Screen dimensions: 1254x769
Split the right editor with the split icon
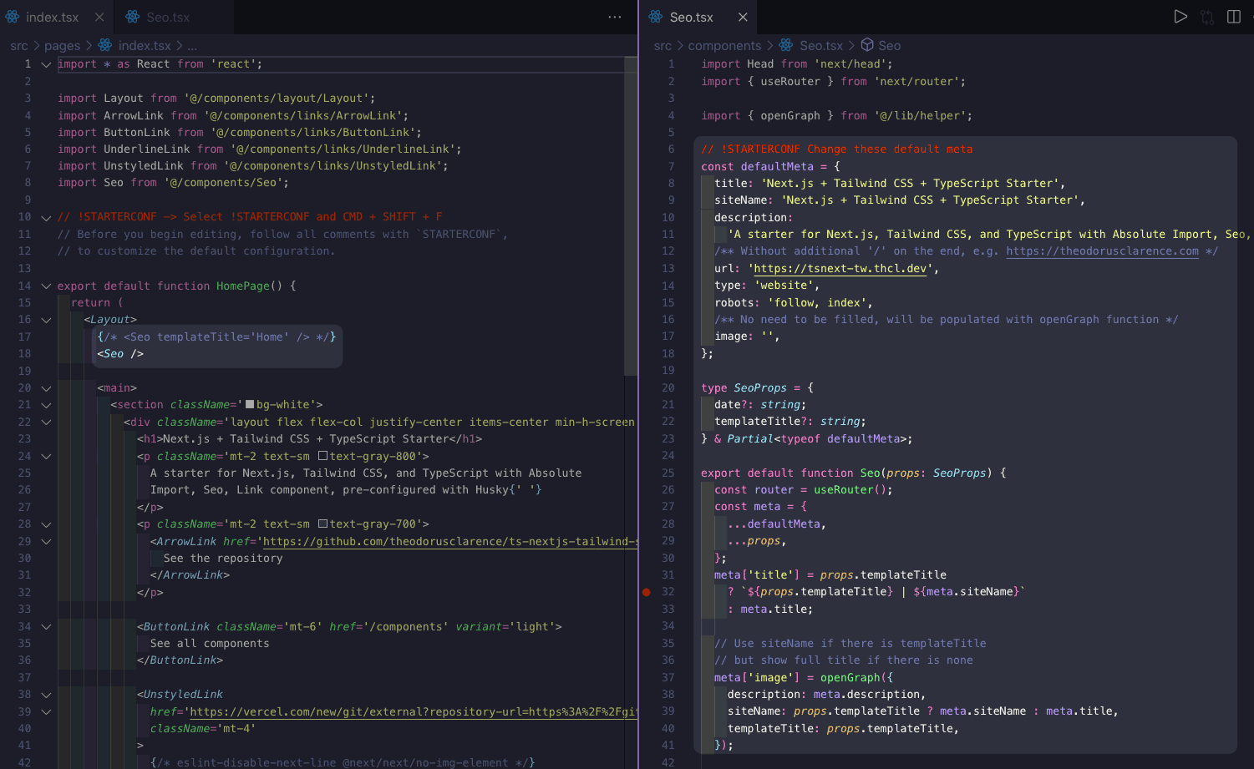click(1234, 17)
